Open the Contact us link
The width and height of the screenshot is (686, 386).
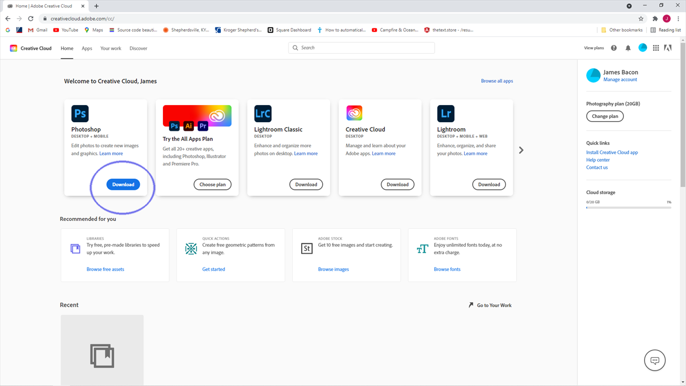(597, 167)
